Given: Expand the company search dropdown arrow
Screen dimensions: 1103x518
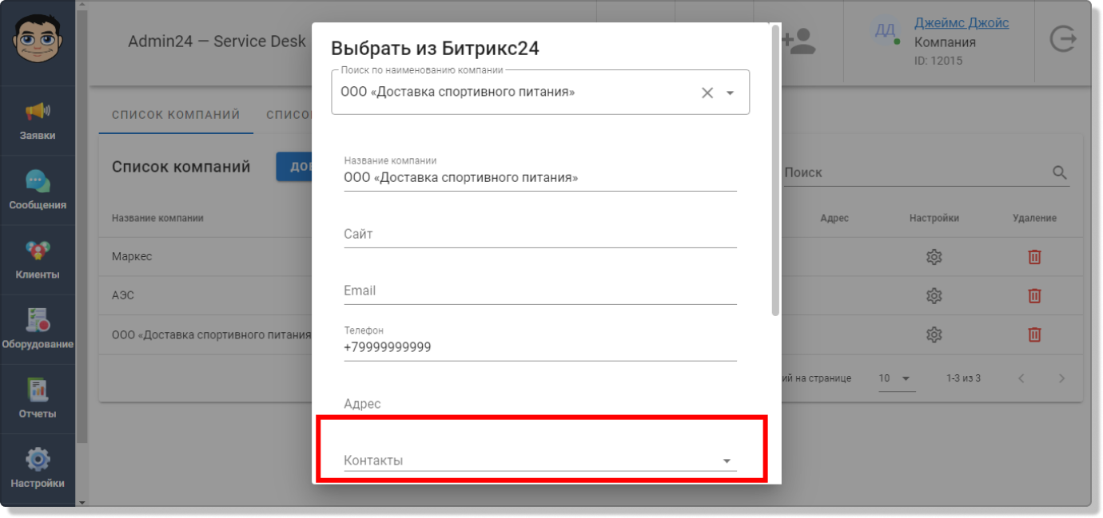Looking at the screenshot, I should 730,93.
